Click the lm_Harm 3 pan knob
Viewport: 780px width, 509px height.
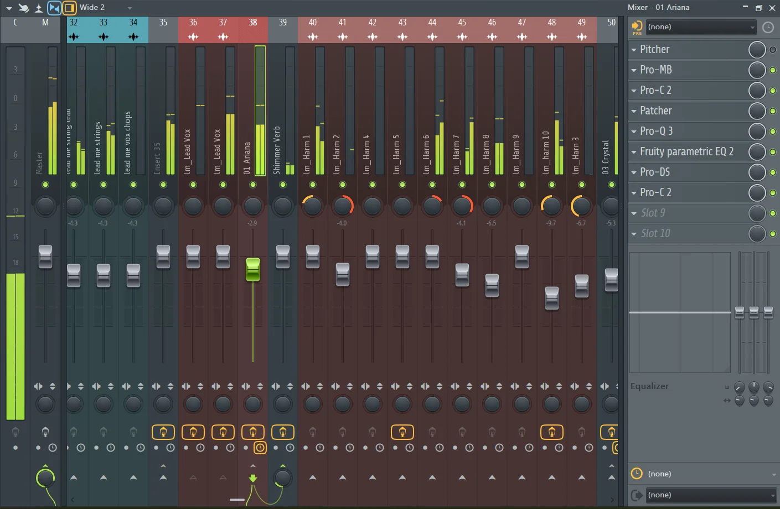pos(582,206)
